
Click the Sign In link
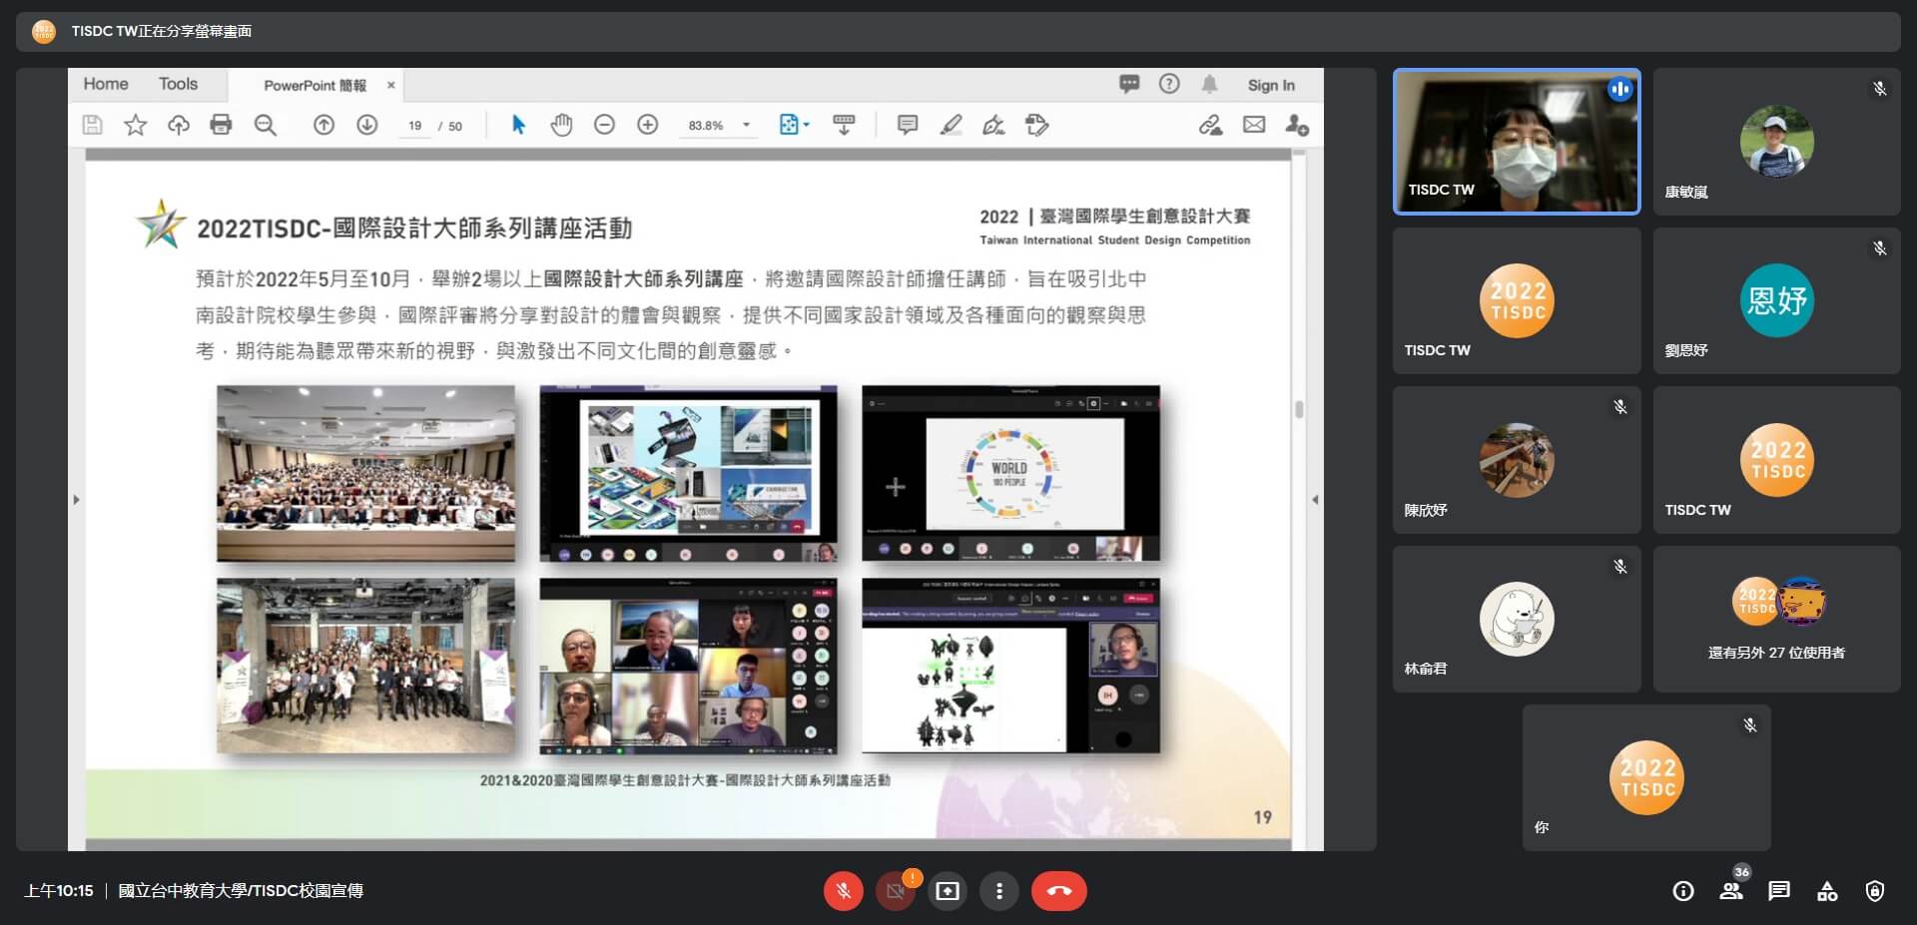tap(1270, 86)
